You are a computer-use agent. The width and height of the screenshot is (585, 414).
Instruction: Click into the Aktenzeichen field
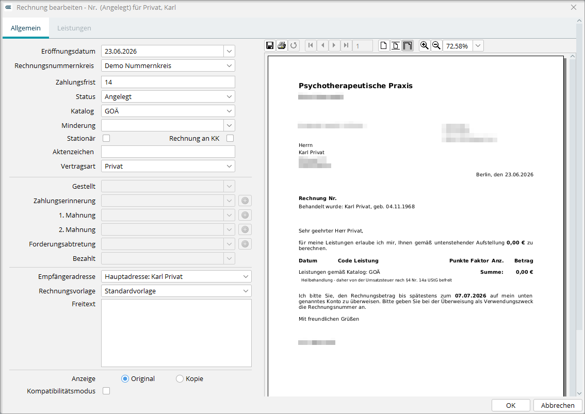168,152
